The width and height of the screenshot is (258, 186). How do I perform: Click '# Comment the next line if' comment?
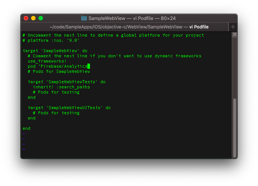pos(114,56)
